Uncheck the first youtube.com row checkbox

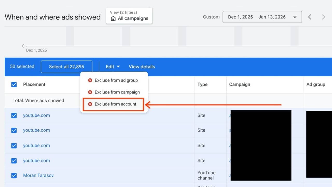(x=14, y=116)
